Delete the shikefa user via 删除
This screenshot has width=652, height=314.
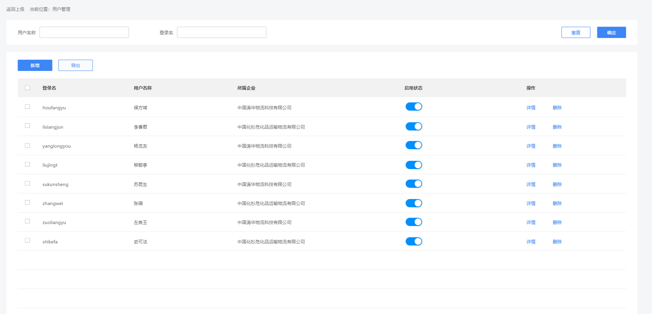click(x=557, y=242)
